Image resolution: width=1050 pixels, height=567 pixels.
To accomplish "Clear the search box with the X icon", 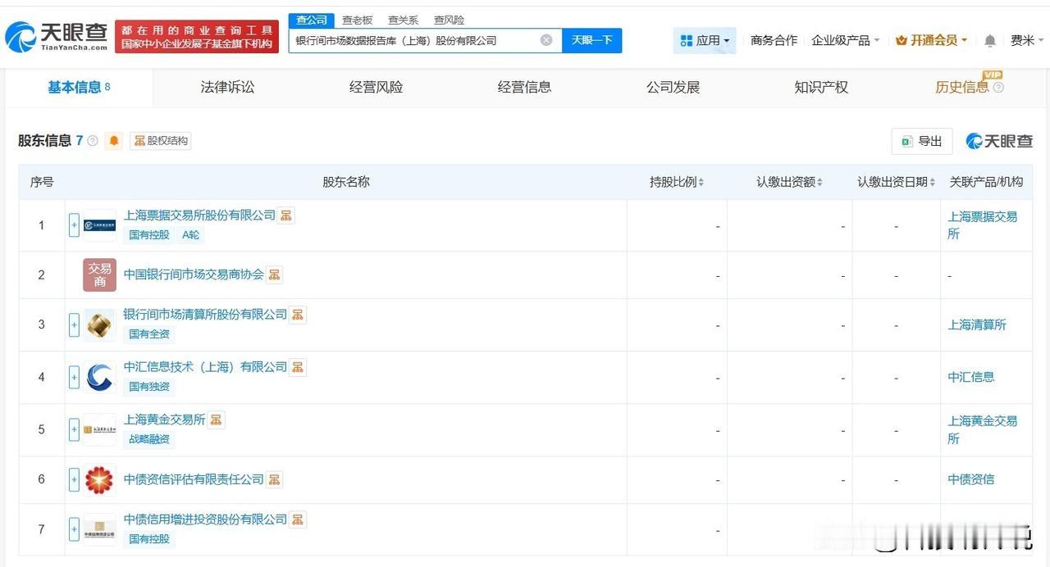I will point(546,40).
